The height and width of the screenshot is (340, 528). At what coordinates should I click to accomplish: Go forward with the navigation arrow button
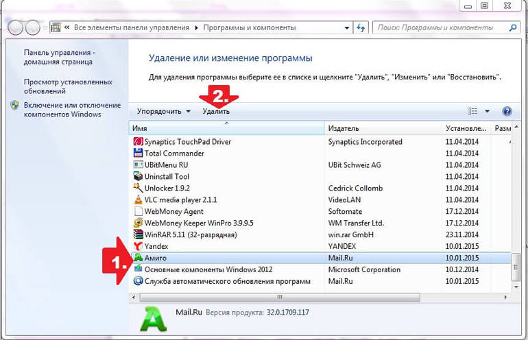click(33, 27)
